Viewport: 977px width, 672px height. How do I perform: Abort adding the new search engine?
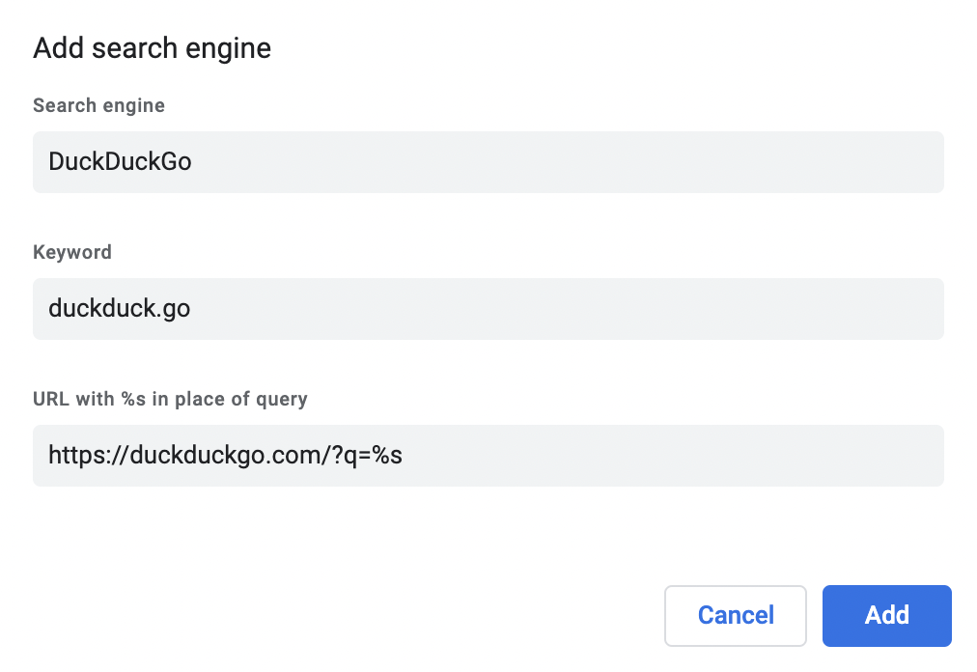click(735, 615)
